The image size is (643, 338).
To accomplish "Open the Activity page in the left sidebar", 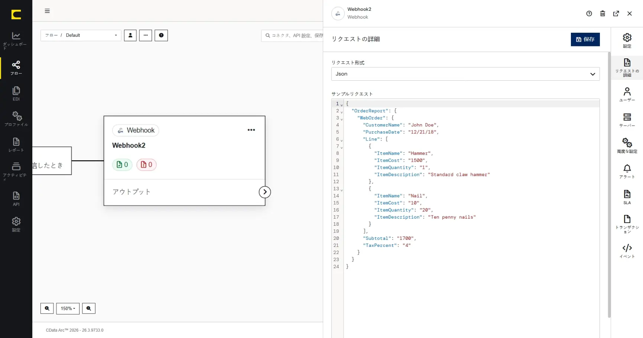I will coord(16,171).
